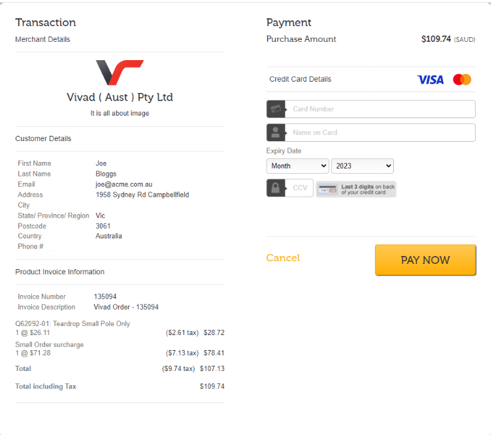Click into the CCV input field

tap(300, 188)
